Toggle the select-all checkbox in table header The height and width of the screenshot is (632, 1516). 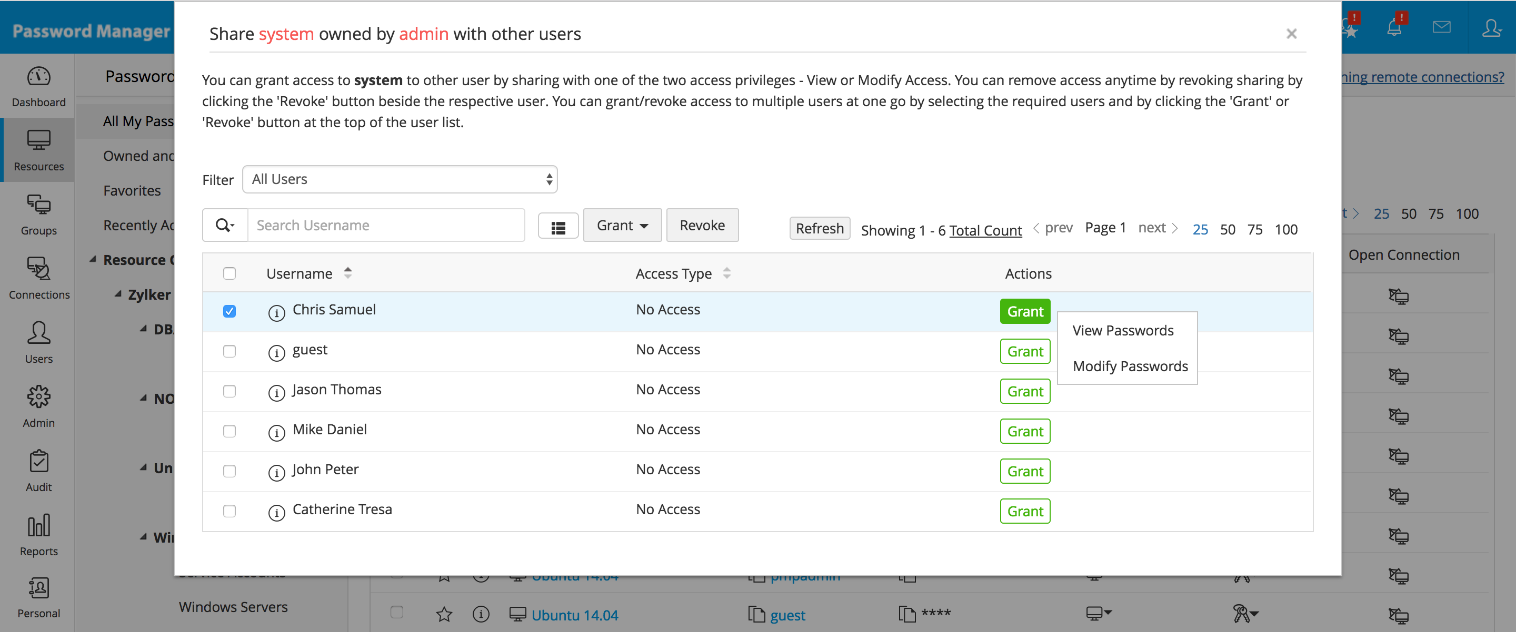(x=230, y=273)
